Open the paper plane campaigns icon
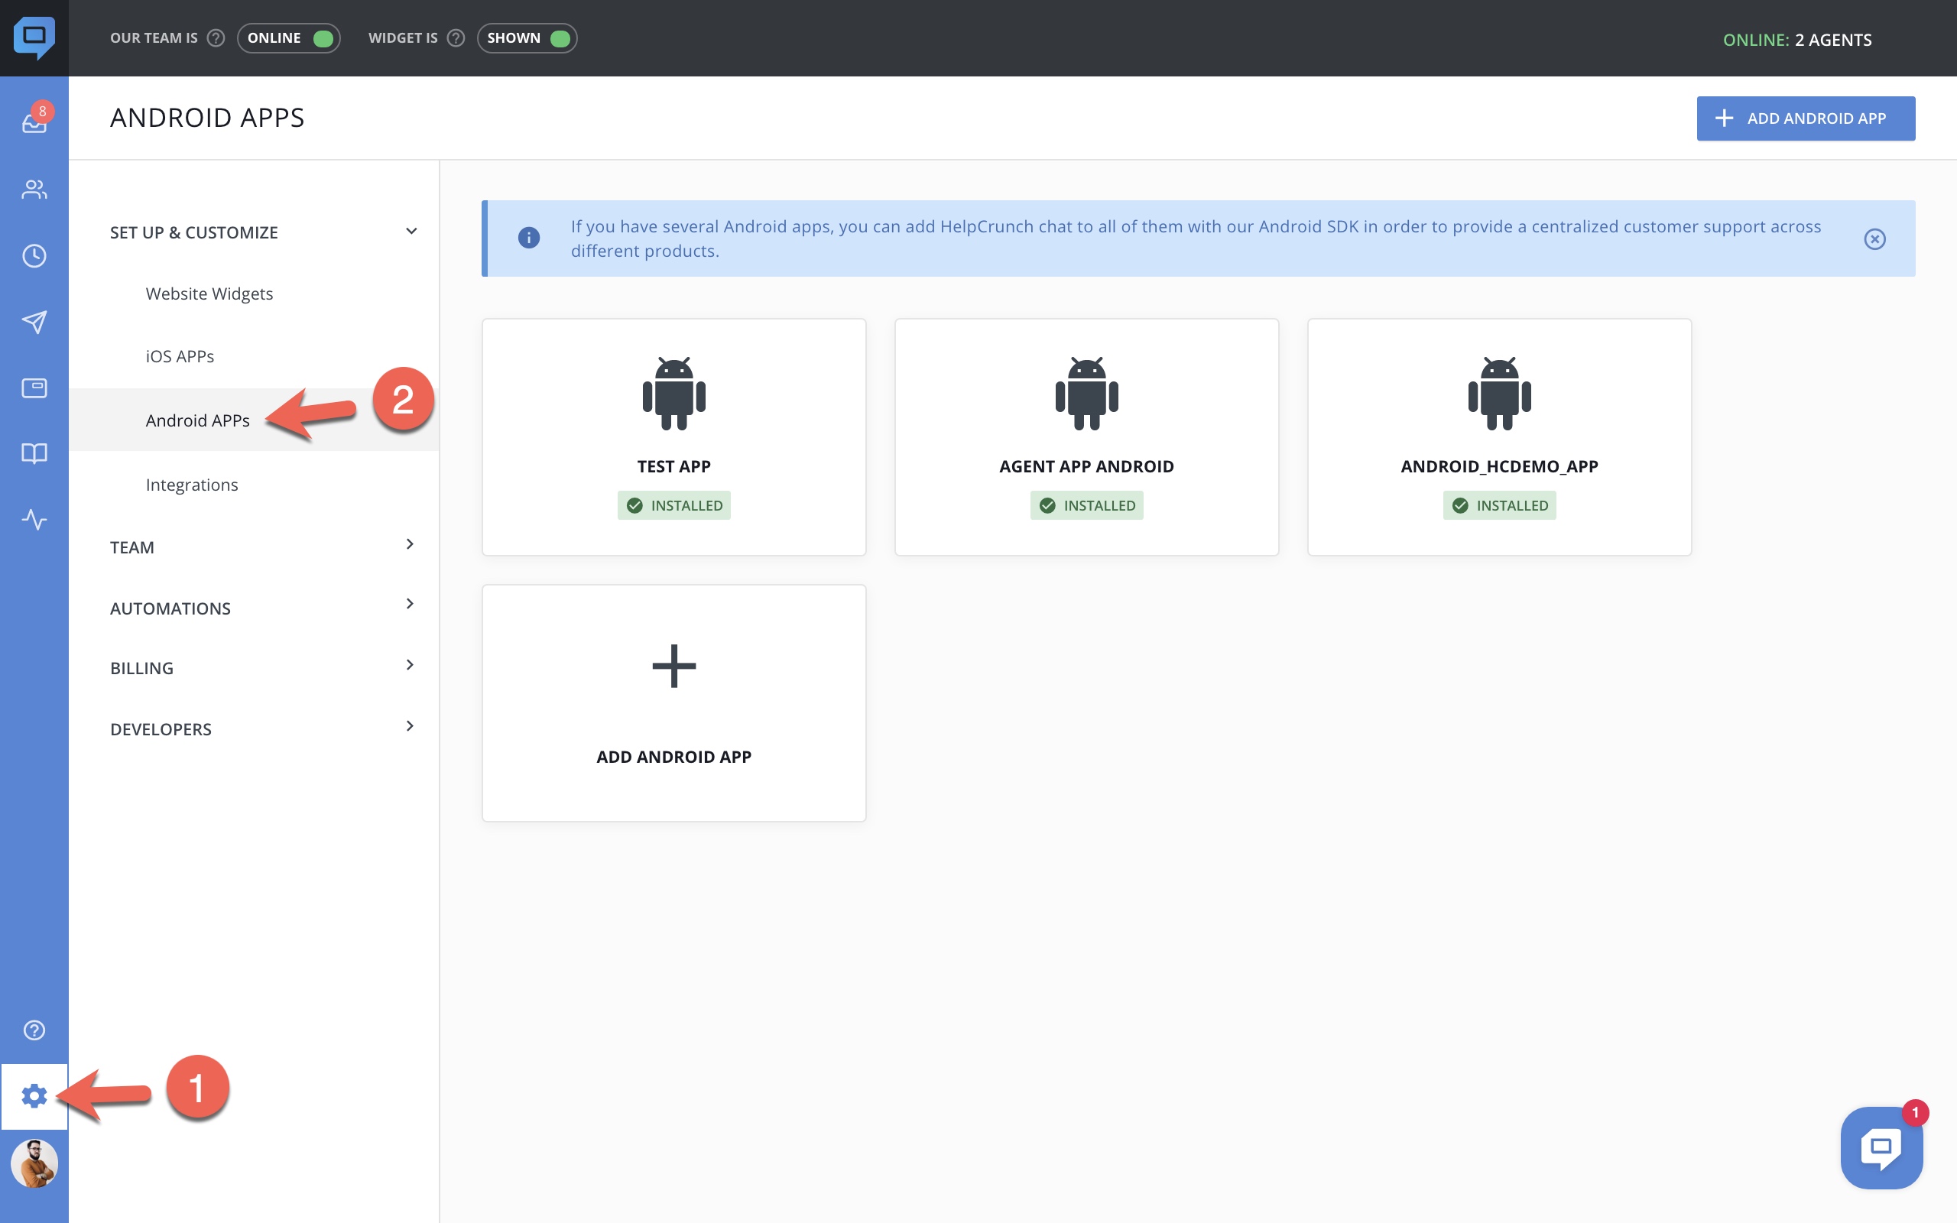The width and height of the screenshot is (1957, 1223). tap(34, 322)
